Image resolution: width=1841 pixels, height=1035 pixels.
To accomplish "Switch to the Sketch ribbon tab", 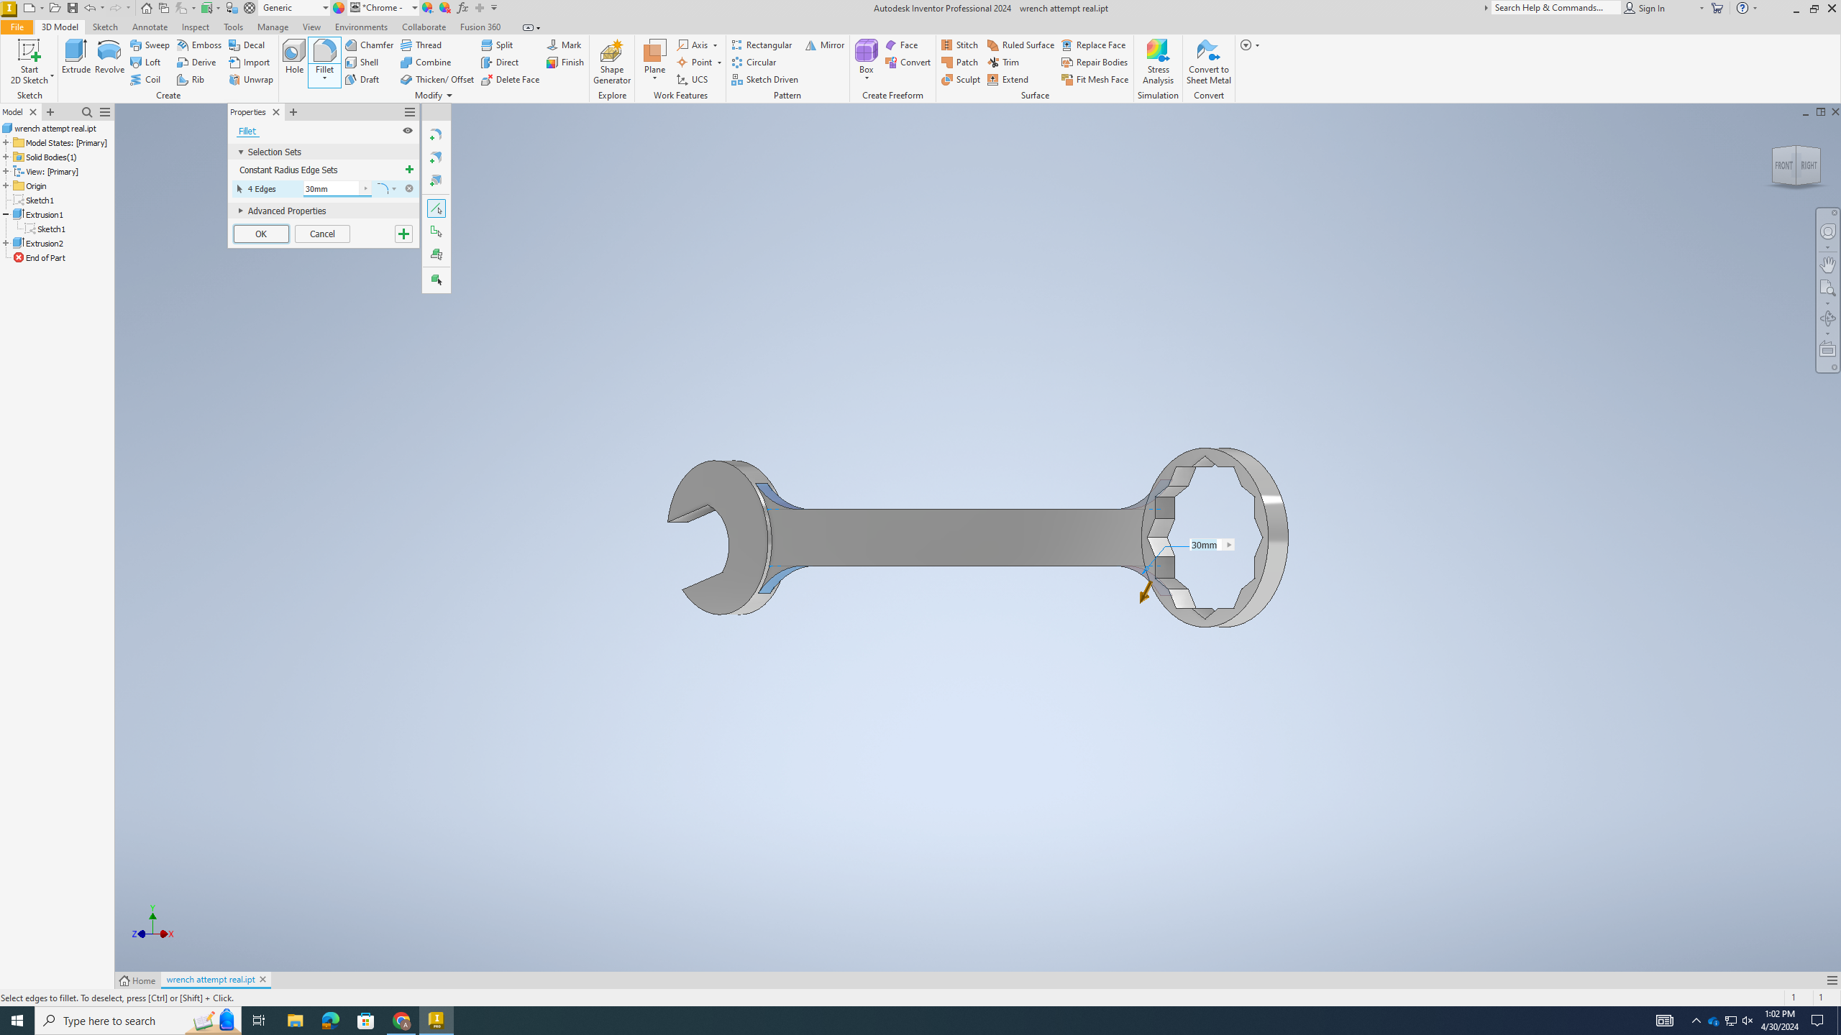I will click(x=105, y=27).
